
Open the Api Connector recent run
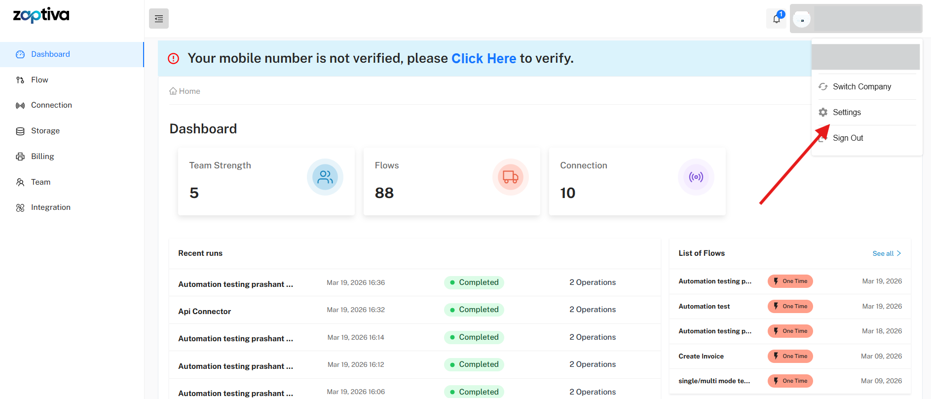(204, 311)
